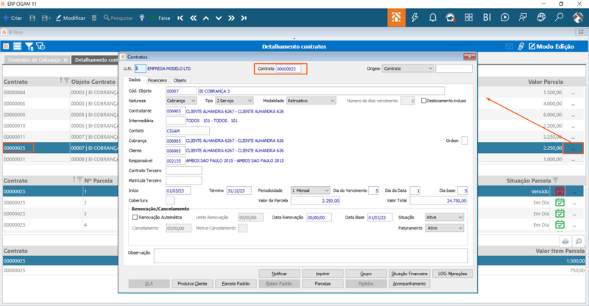This screenshot has width=589, height=306.
Task: Click the Parcelas button
Action: tap(322, 283)
